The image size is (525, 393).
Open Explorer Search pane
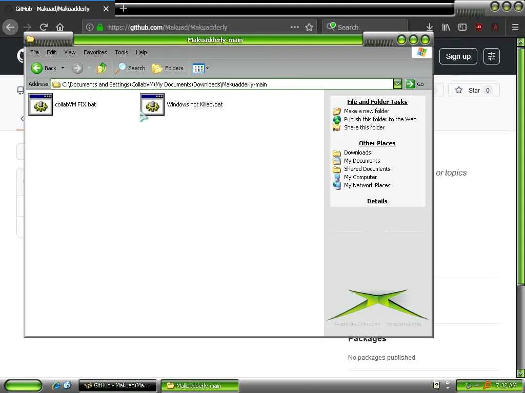coord(130,68)
